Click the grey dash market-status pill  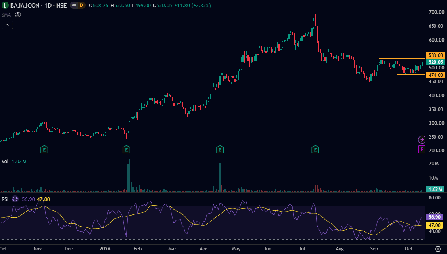(74, 5)
